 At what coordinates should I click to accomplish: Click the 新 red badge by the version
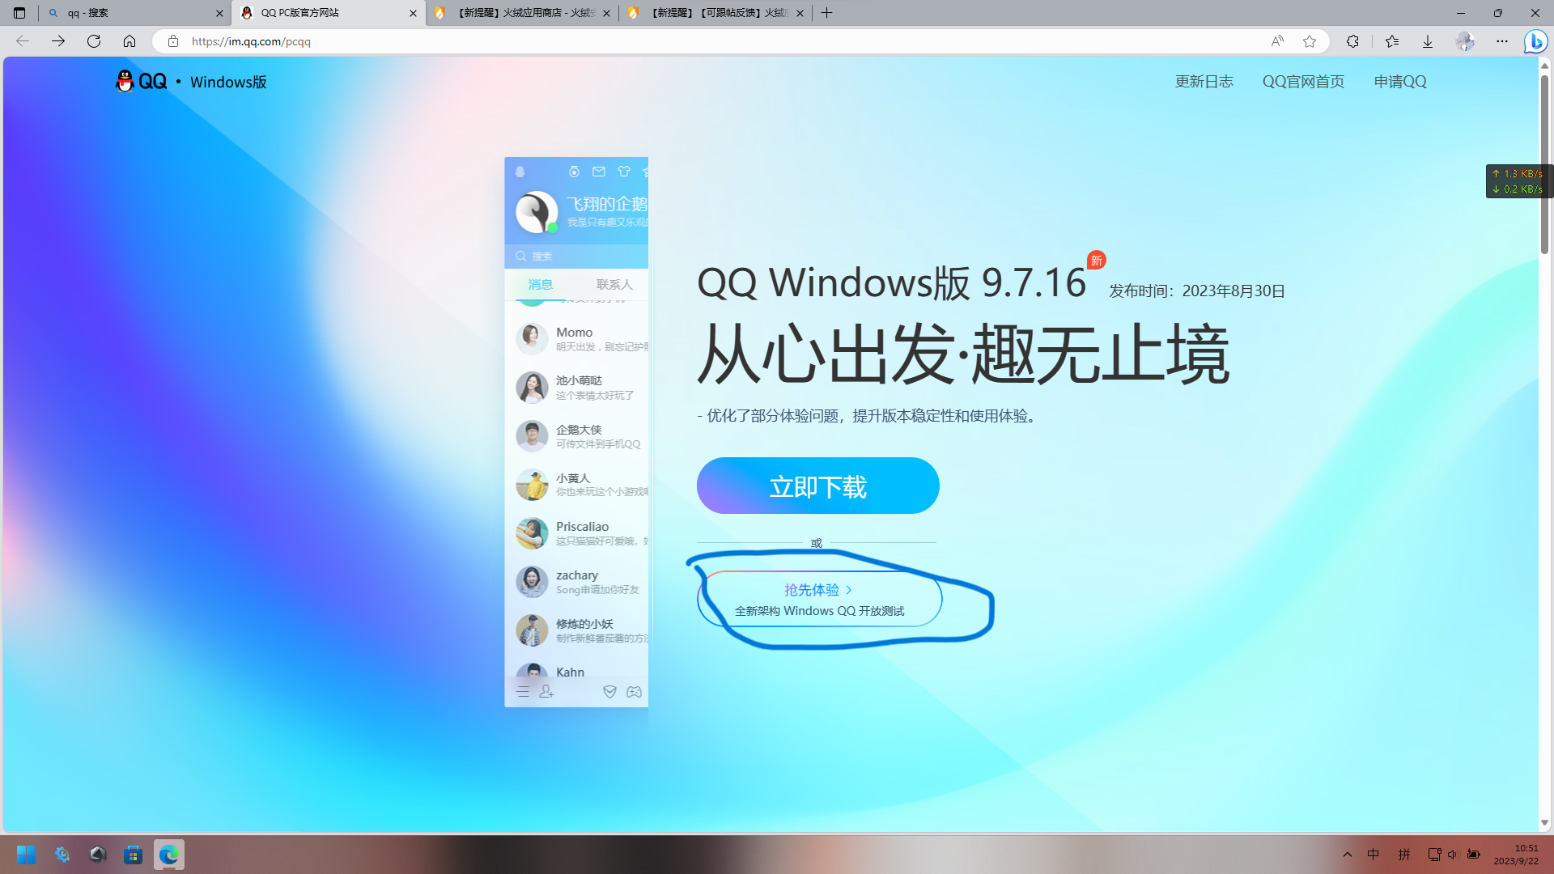(1096, 260)
